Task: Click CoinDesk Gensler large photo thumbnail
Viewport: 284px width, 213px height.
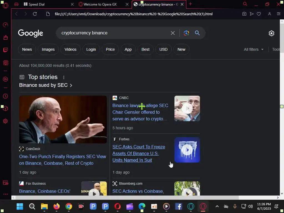Action: point(63,120)
